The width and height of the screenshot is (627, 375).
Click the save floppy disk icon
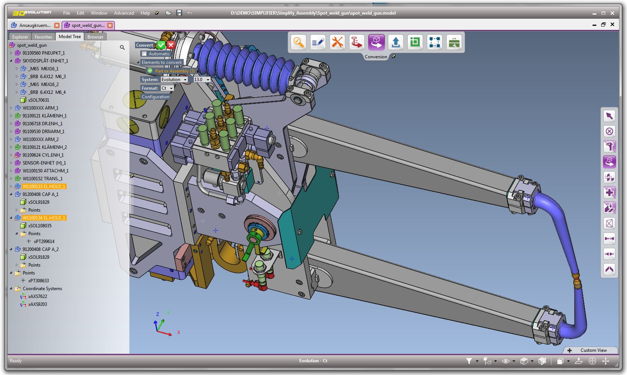(179, 13)
